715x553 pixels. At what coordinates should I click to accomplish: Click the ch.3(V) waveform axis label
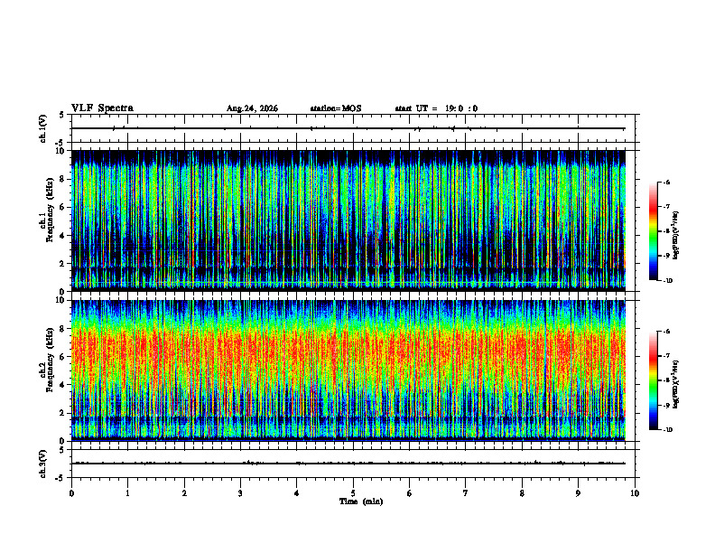click(43, 464)
